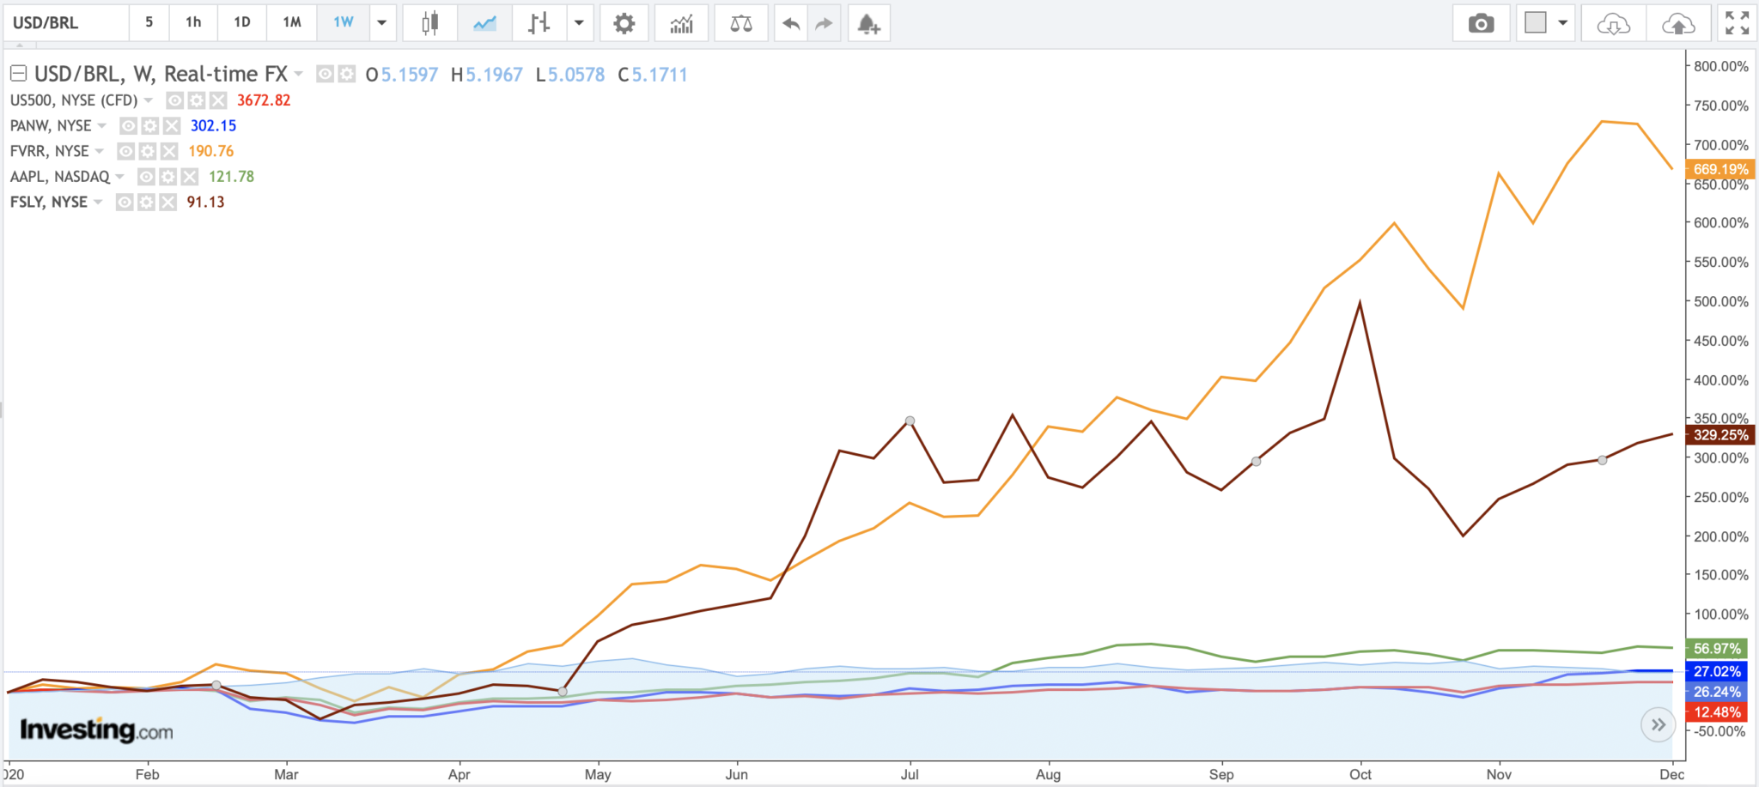Click the 12.48% US500 price label
Image resolution: width=1759 pixels, height=787 pixels.
(1717, 712)
